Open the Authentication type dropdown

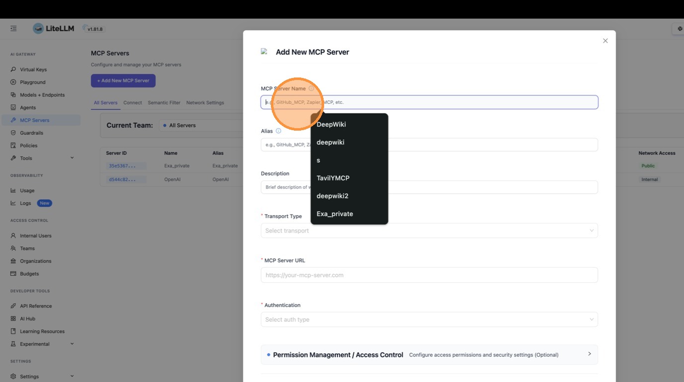429,319
